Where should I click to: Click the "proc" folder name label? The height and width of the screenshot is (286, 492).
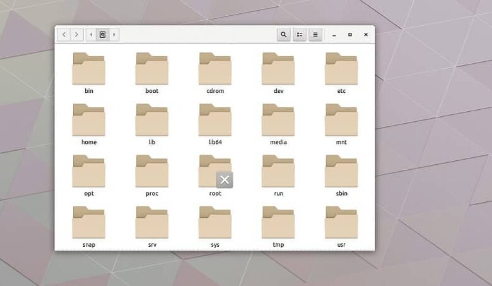pos(152,194)
